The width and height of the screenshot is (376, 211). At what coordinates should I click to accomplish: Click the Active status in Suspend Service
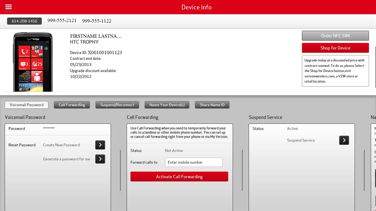(x=292, y=128)
